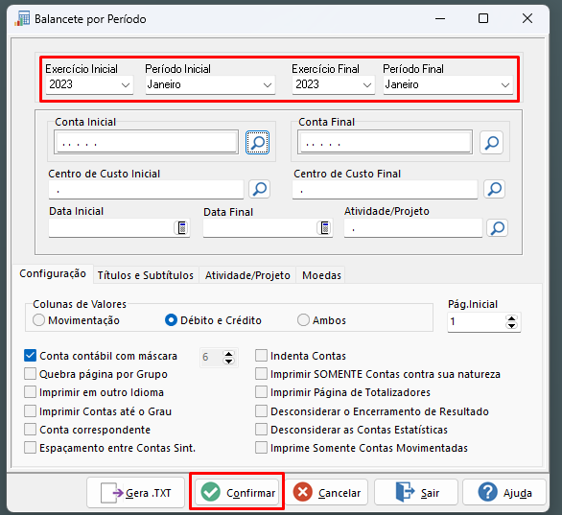Switch to the Configuração tab
The height and width of the screenshot is (515, 562).
click(x=53, y=274)
